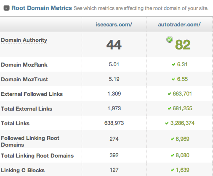Viewport: 213px width, 176px height.
Task: Click the green tick beside 681,255
Action: pyautogui.click(x=169, y=109)
